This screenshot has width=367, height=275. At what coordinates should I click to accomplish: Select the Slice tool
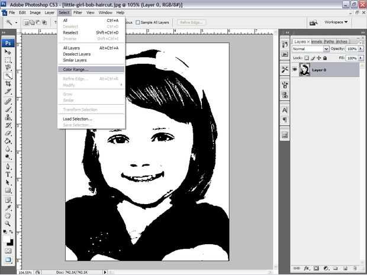pyautogui.click(x=8, y=91)
